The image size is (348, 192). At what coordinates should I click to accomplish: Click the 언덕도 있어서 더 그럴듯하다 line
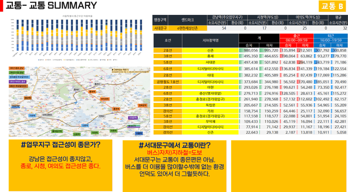(x=175, y=174)
